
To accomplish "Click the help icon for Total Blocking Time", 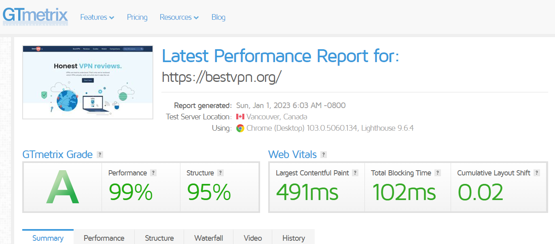I will (438, 173).
